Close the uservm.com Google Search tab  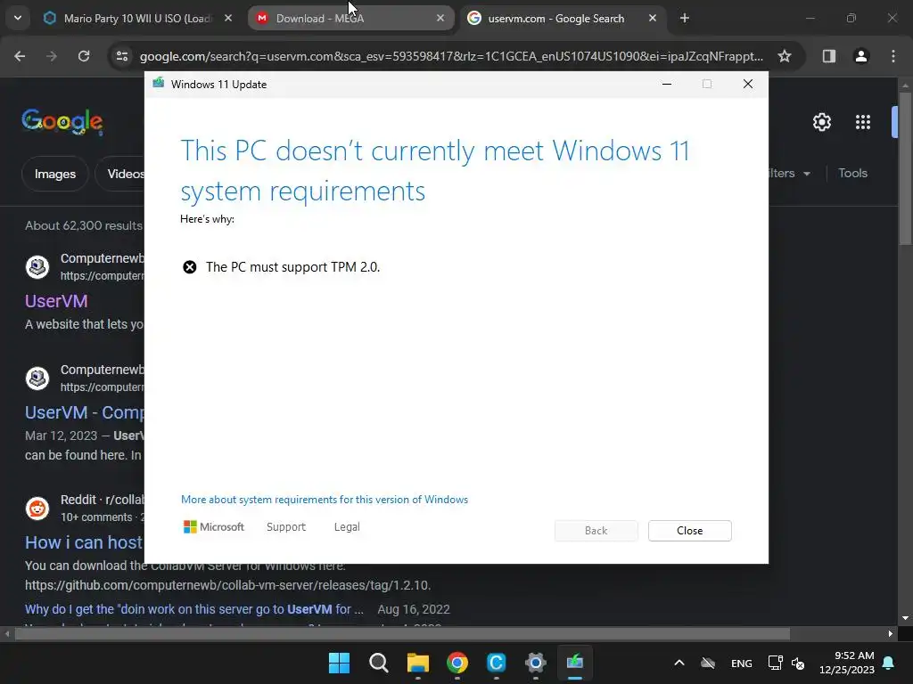point(652,19)
